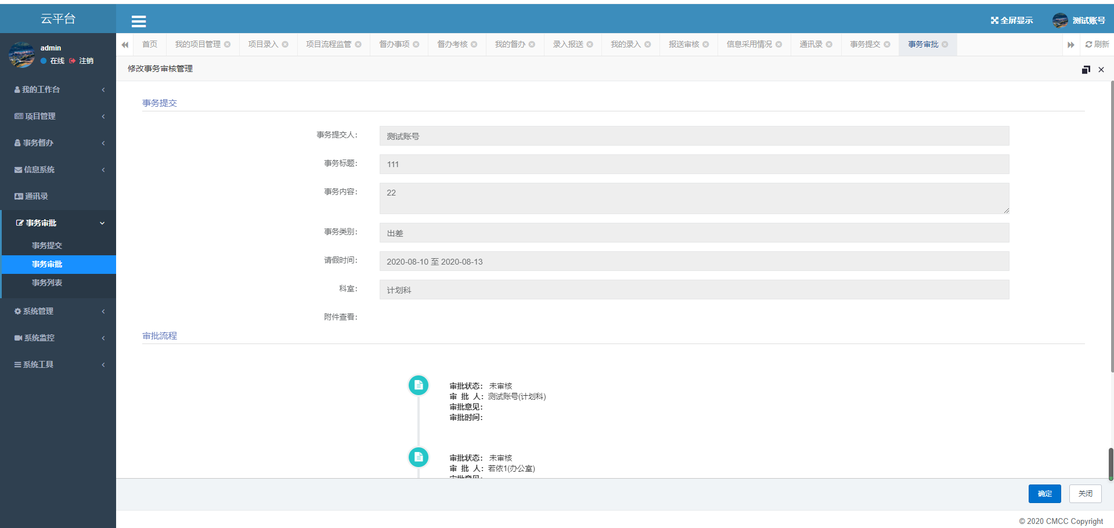
Task: Expand 事务督办 sidebar menu
Action: 58,143
